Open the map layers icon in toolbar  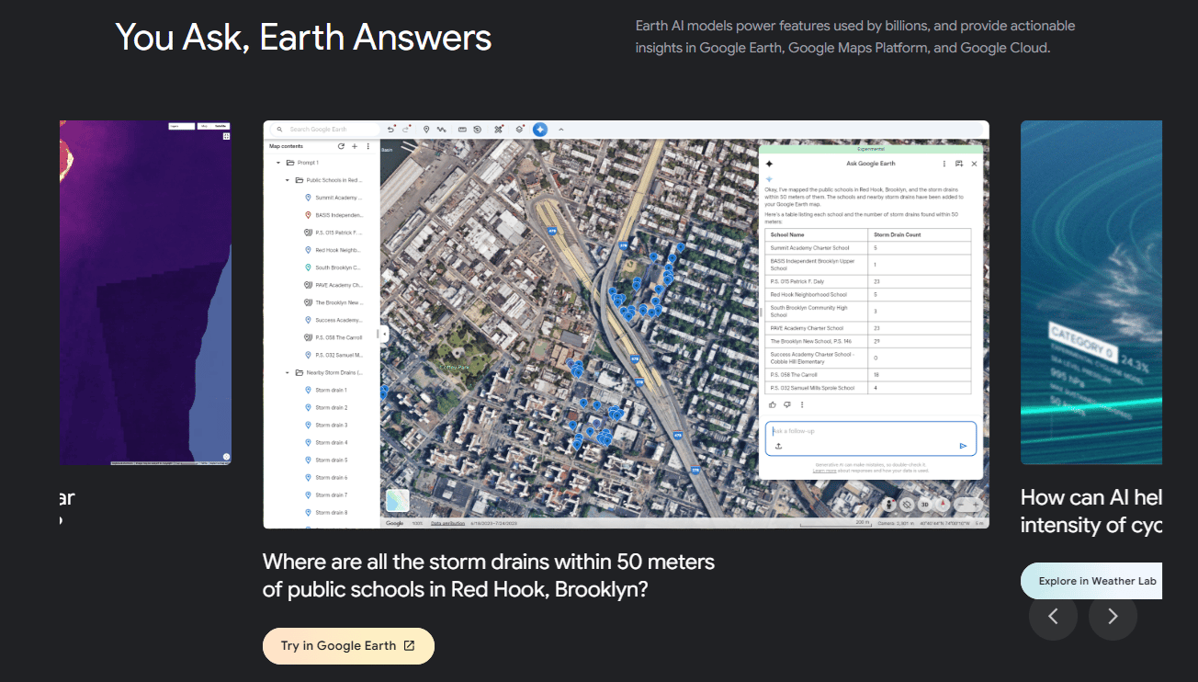click(x=520, y=130)
